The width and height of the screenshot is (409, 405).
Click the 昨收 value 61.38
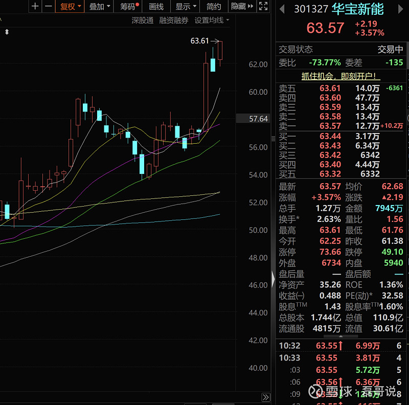[x=392, y=241]
